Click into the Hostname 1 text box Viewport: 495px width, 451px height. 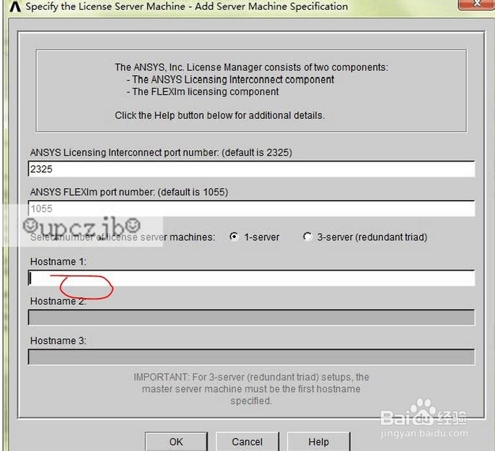(251, 278)
